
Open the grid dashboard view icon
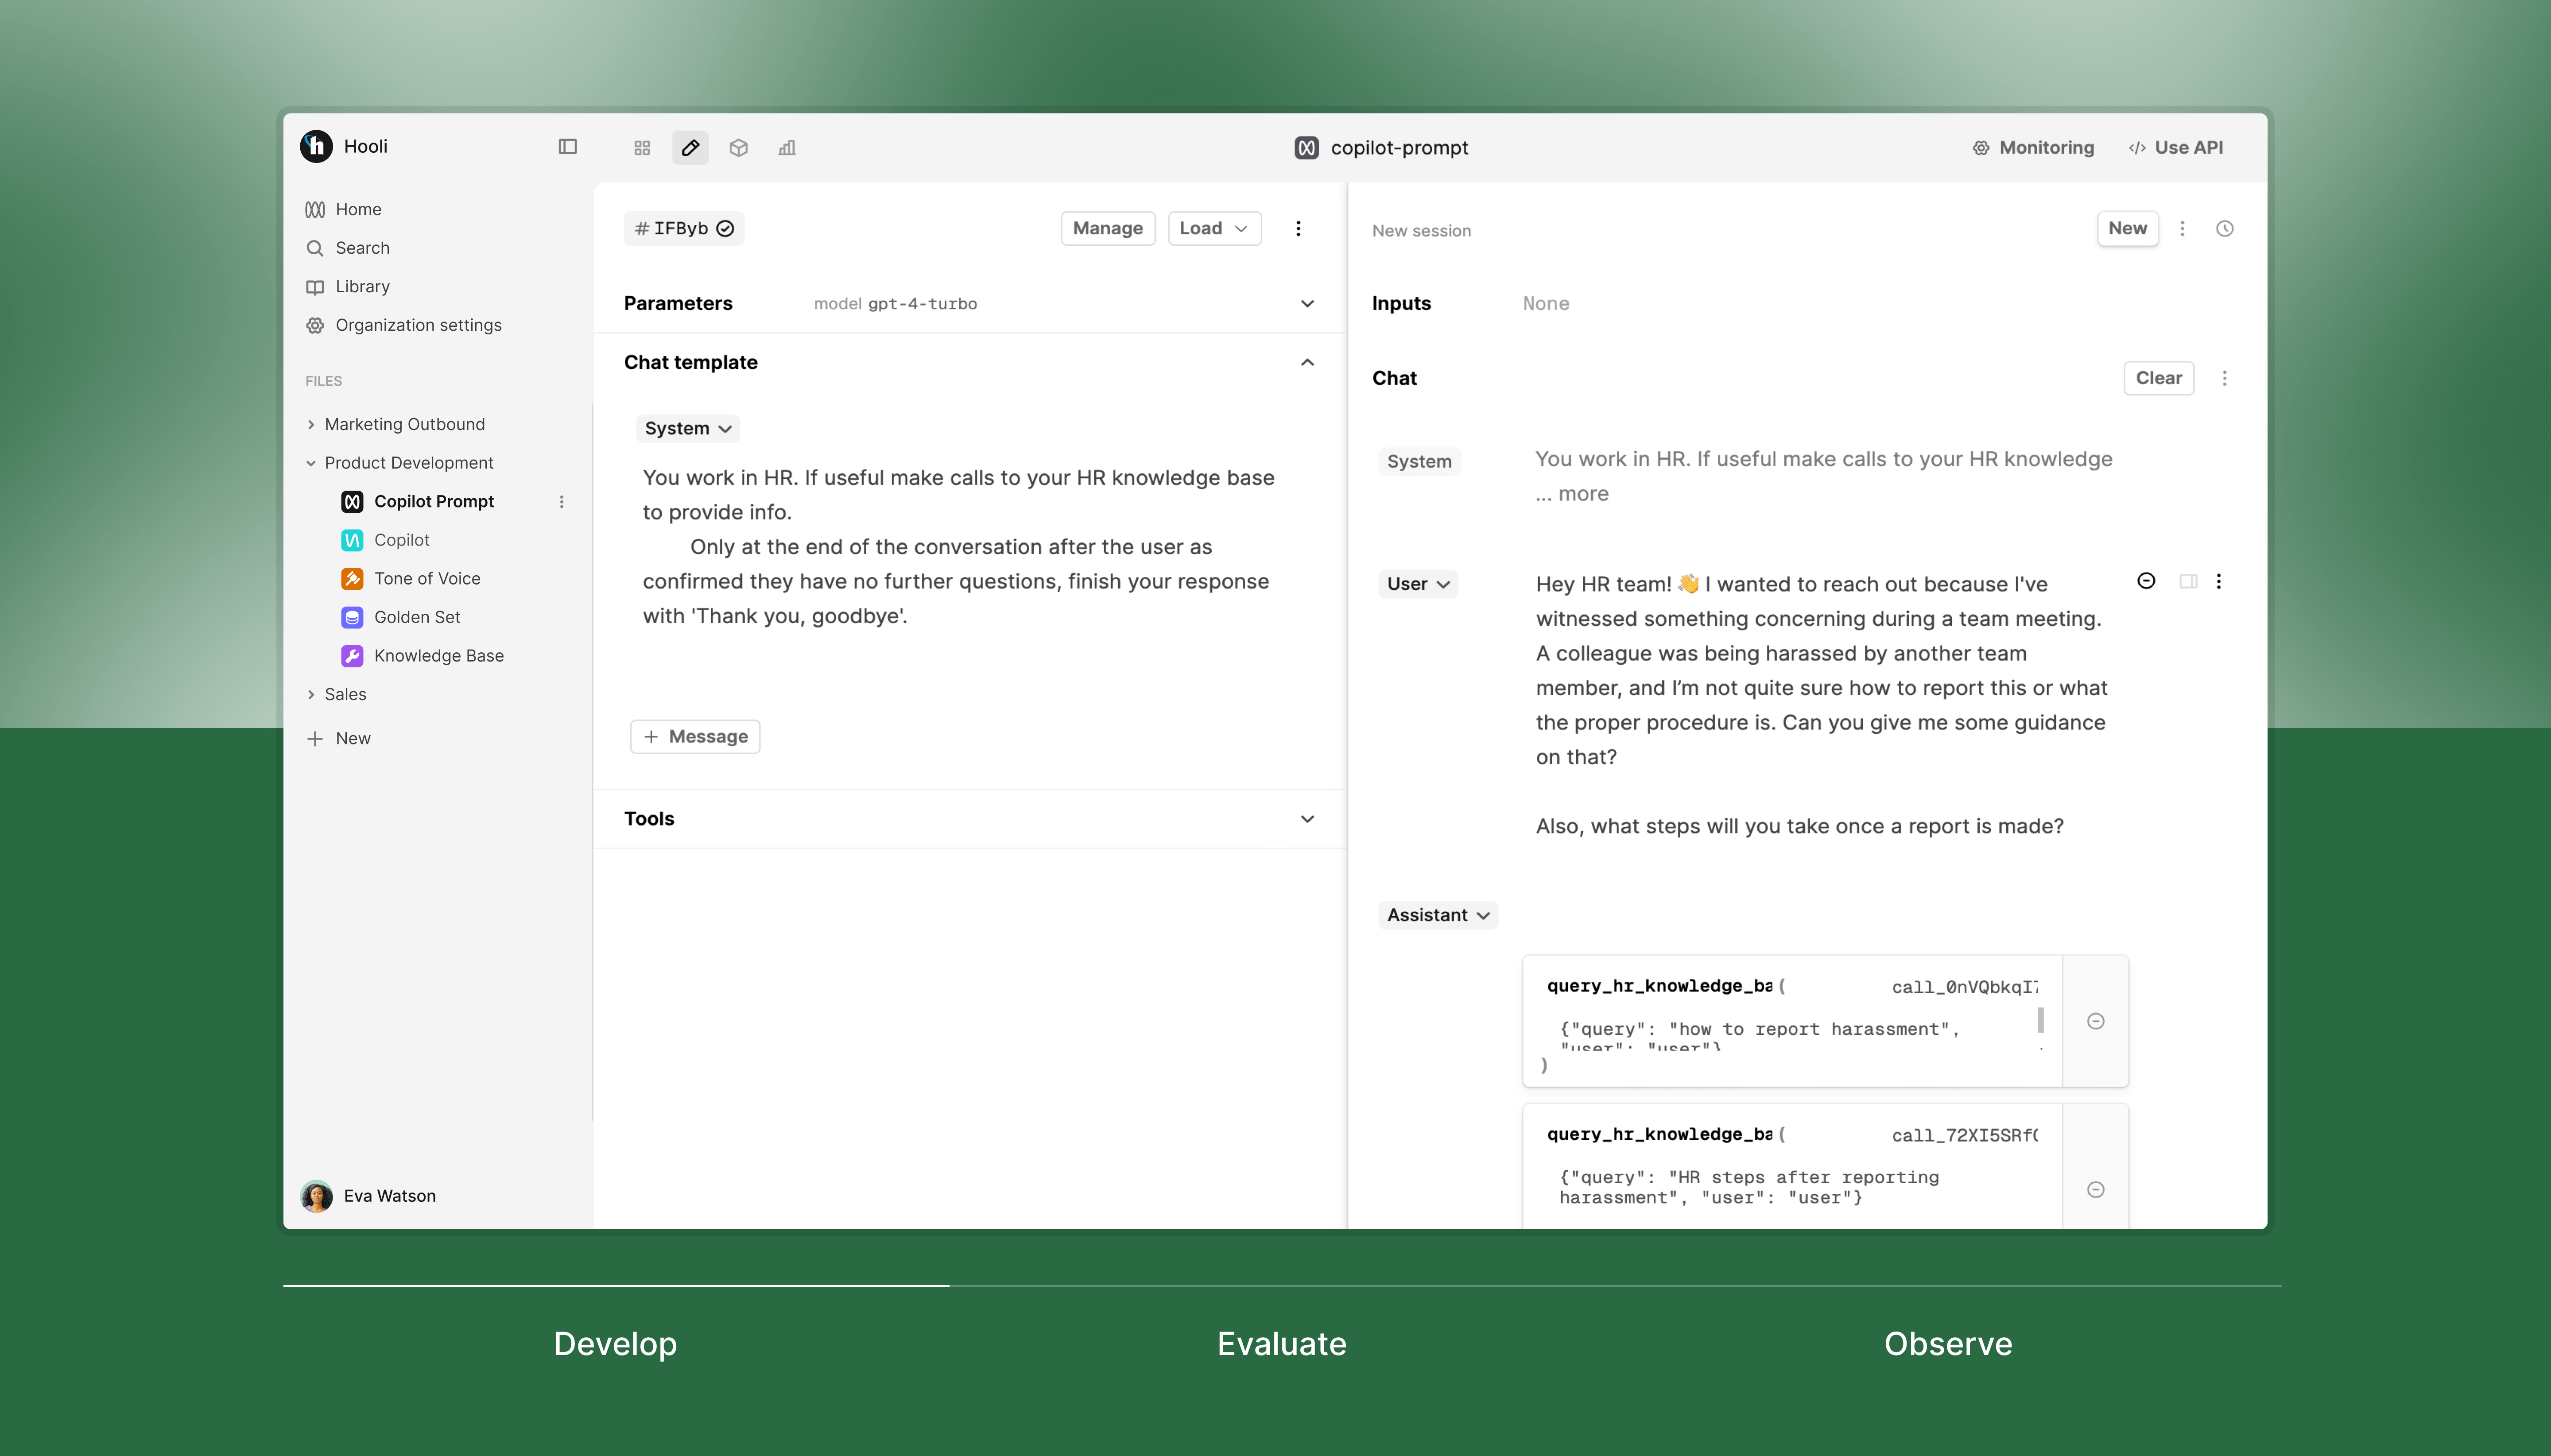pos(642,148)
